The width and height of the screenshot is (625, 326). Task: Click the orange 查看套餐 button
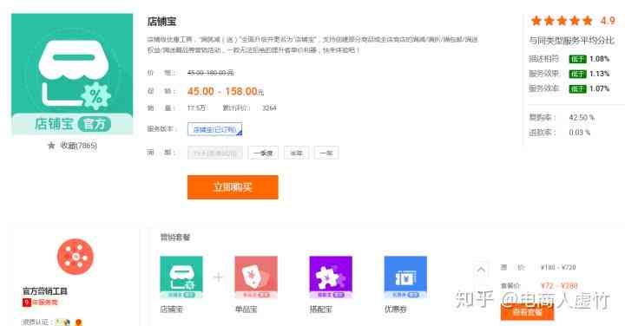[527, 312]
